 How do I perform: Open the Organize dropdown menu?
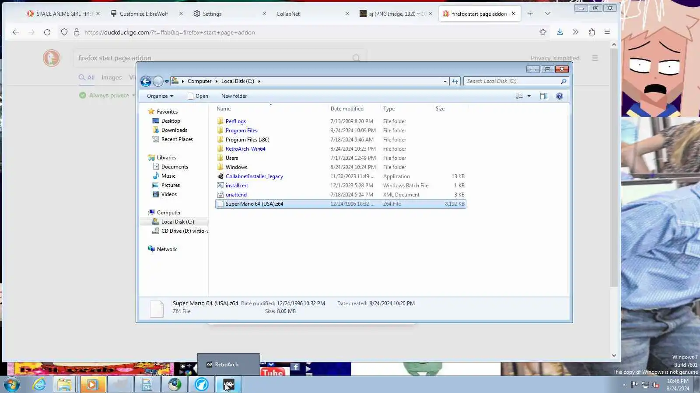(160, 96)
